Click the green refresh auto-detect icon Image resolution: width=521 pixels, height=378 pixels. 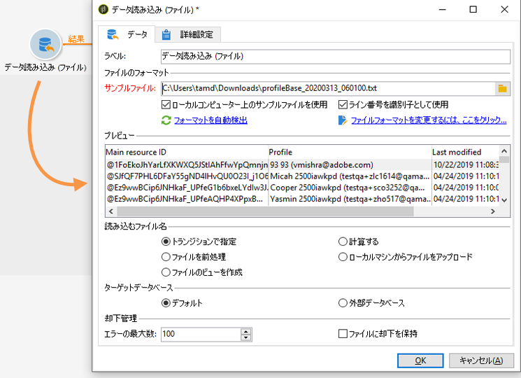click(166, 120)
